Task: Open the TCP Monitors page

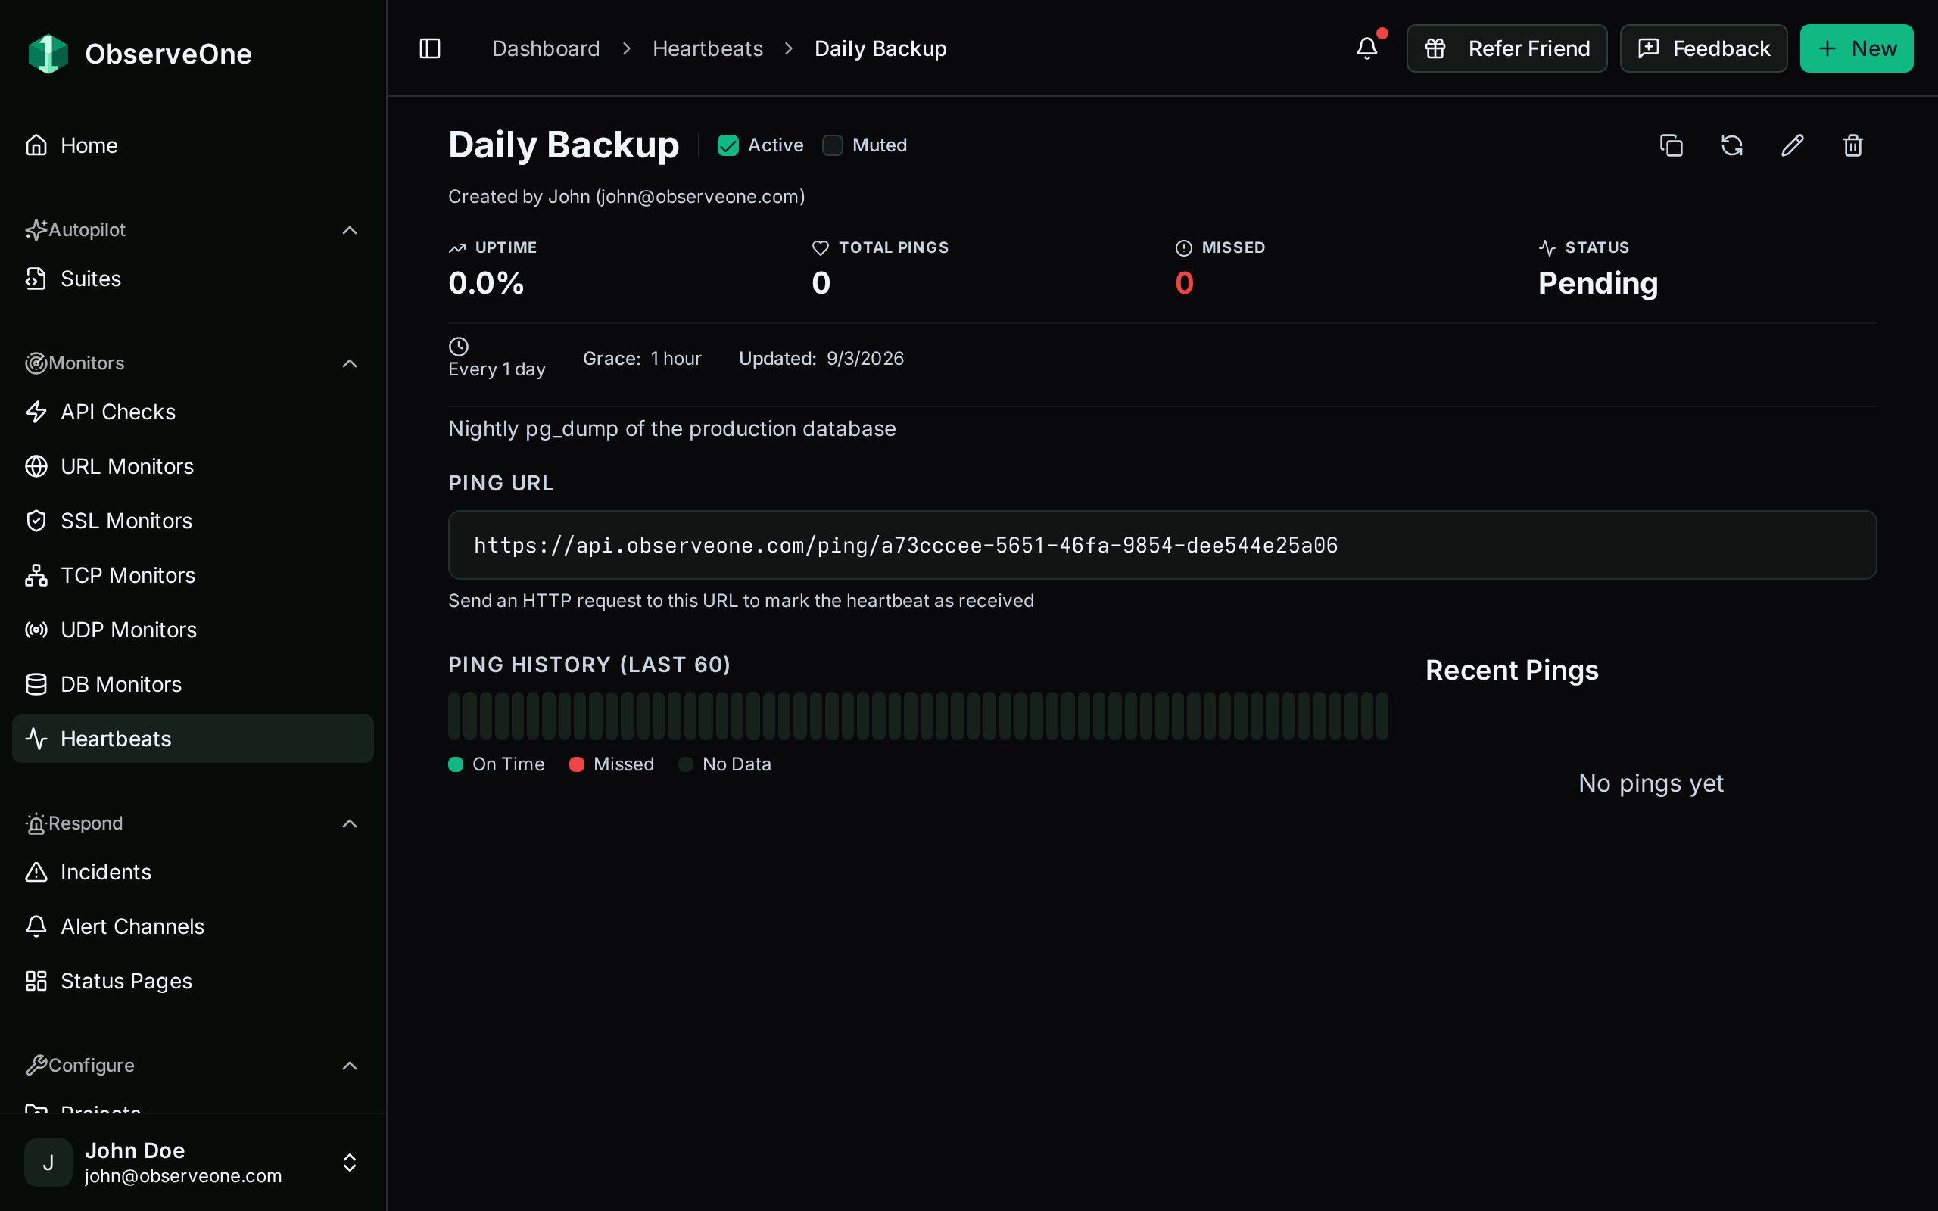Action: (193, 575)
